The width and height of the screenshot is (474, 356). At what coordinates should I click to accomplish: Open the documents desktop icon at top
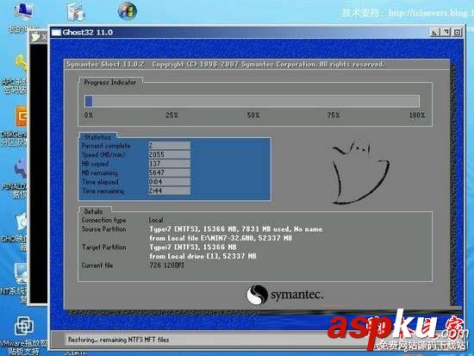coord(75,11)
